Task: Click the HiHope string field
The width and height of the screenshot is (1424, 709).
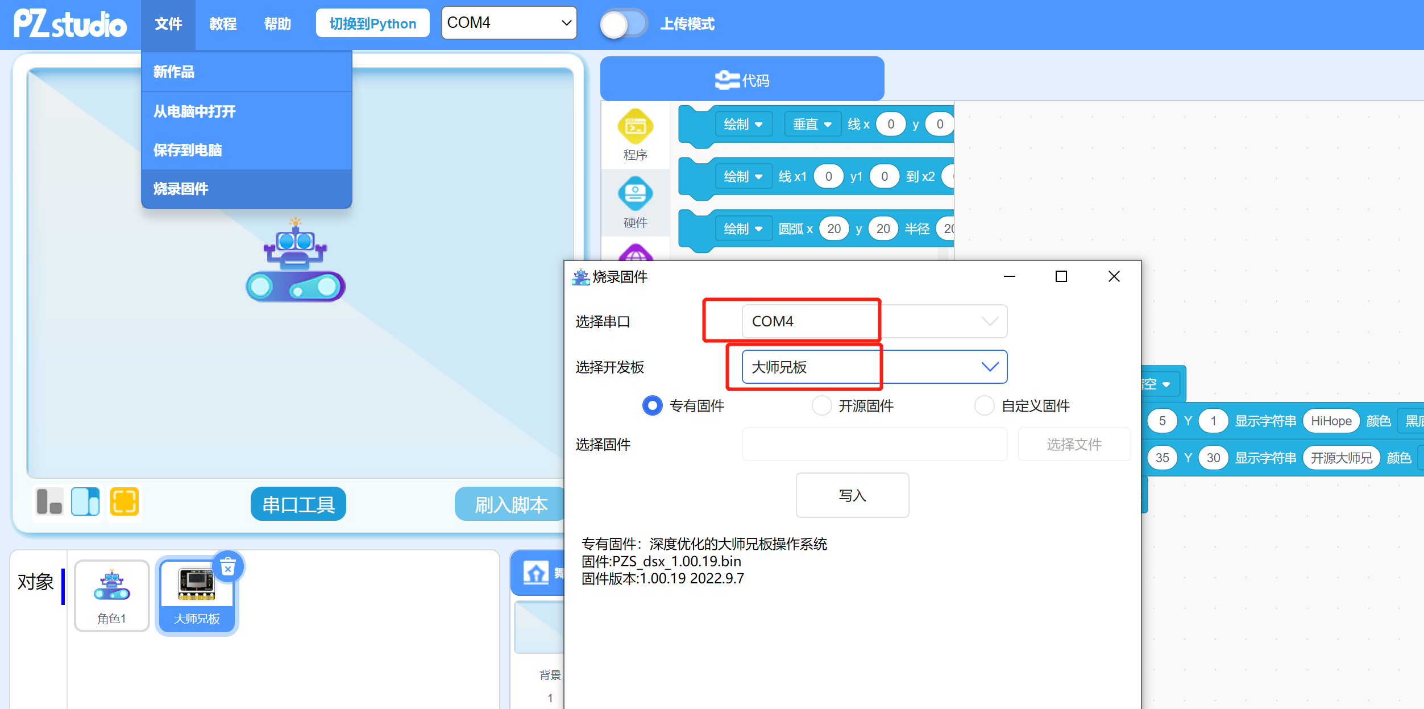Action: coord(1331,421)
